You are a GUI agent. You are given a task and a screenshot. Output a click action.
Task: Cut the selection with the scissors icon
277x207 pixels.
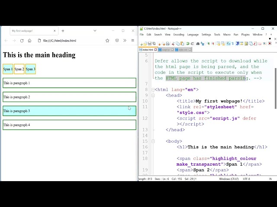point(173,44)
